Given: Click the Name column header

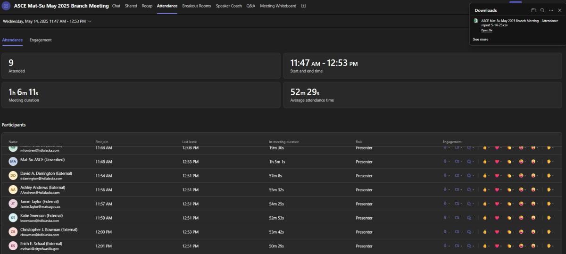Looking at the screenshot, I should pos(13,142).
